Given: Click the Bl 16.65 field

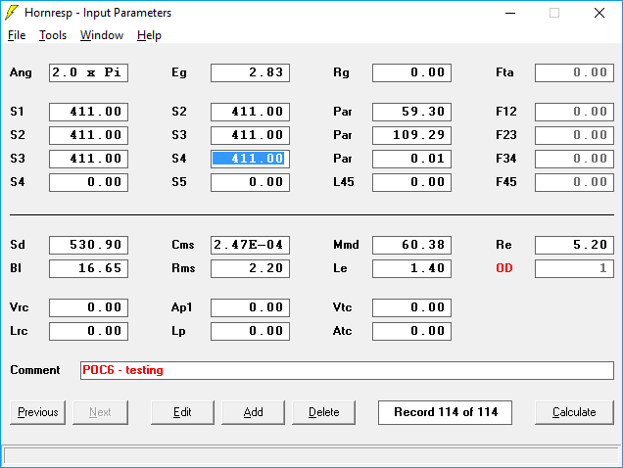Looking at the screenshot, I should coord(88,268).
